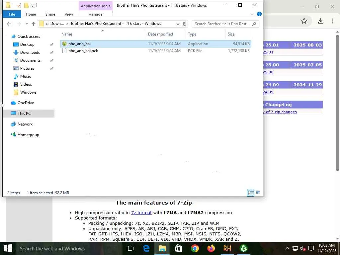This screenshot has width=340, height=255.
Task: Click the browser page vertical scrollbar
Action: pos(337,103)
